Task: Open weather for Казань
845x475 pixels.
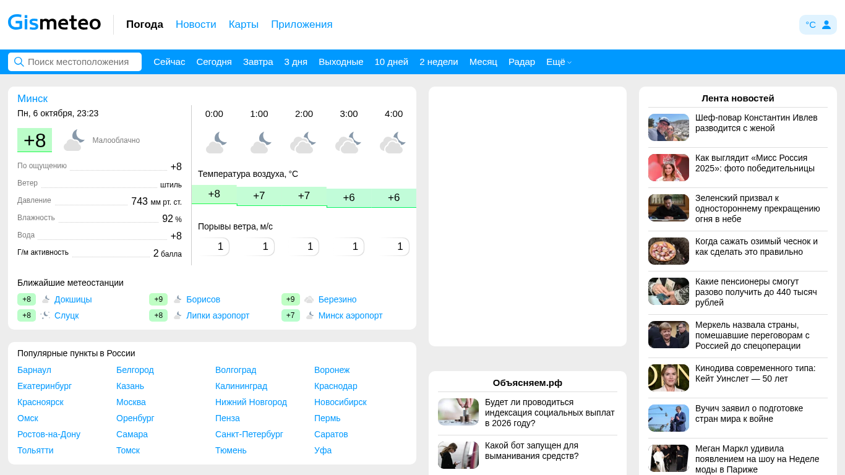Action: click(x=130, y=386)
